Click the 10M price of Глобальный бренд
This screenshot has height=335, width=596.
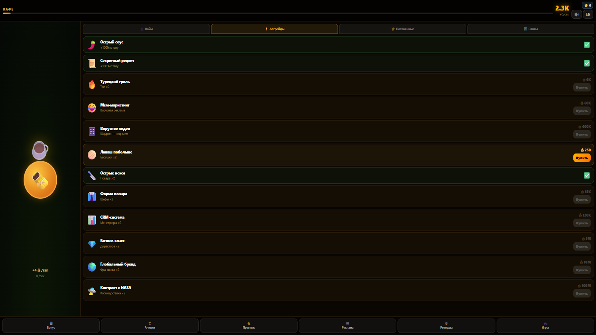(585, 262)
